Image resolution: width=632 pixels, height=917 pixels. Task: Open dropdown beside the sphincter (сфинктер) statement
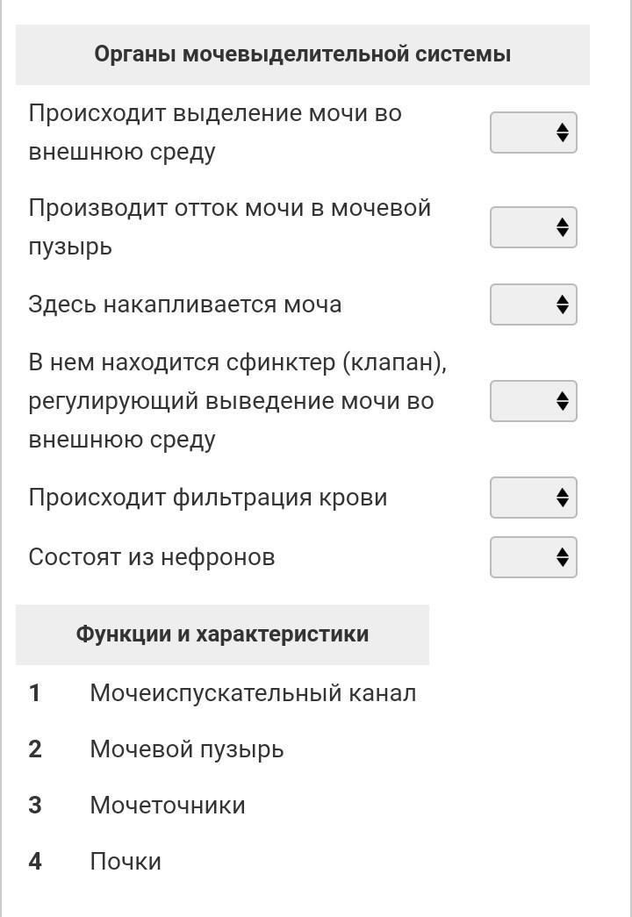click(x=533, y=401)
